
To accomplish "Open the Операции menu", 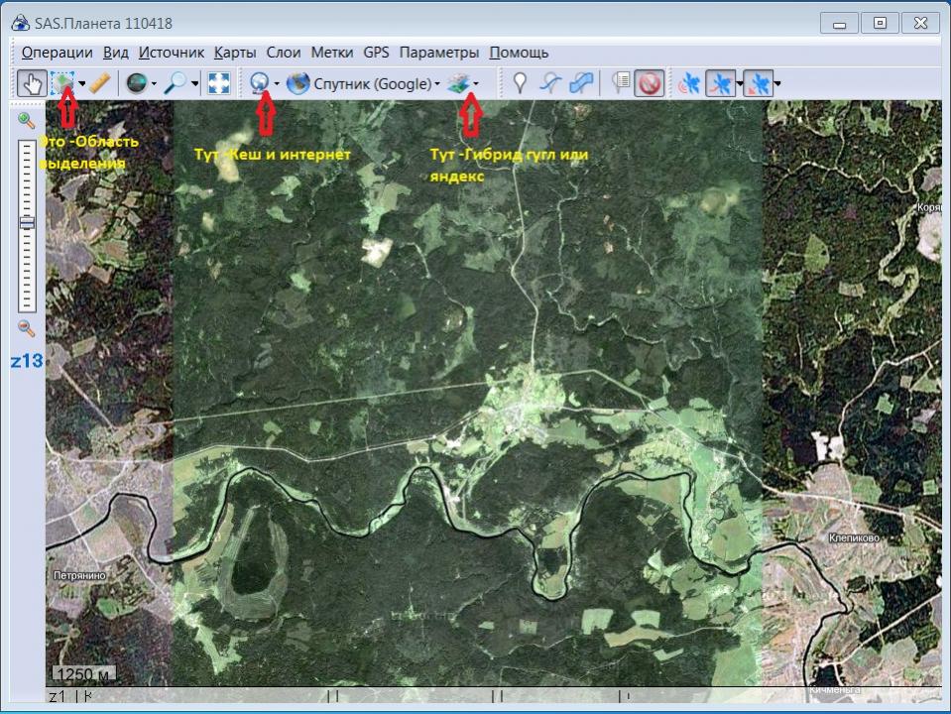I will point(57,53).
